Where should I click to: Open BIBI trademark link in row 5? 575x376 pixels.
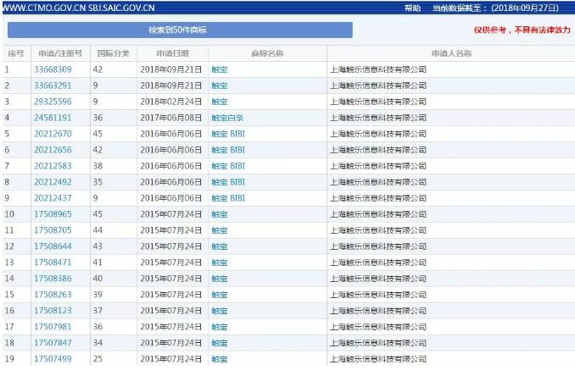[228, 134]
